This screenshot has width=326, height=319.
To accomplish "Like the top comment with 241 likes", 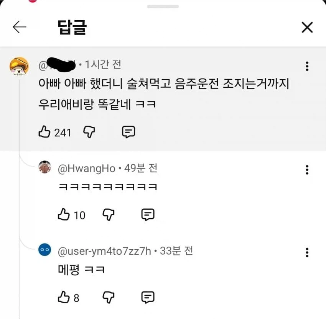I will [46, 132].
